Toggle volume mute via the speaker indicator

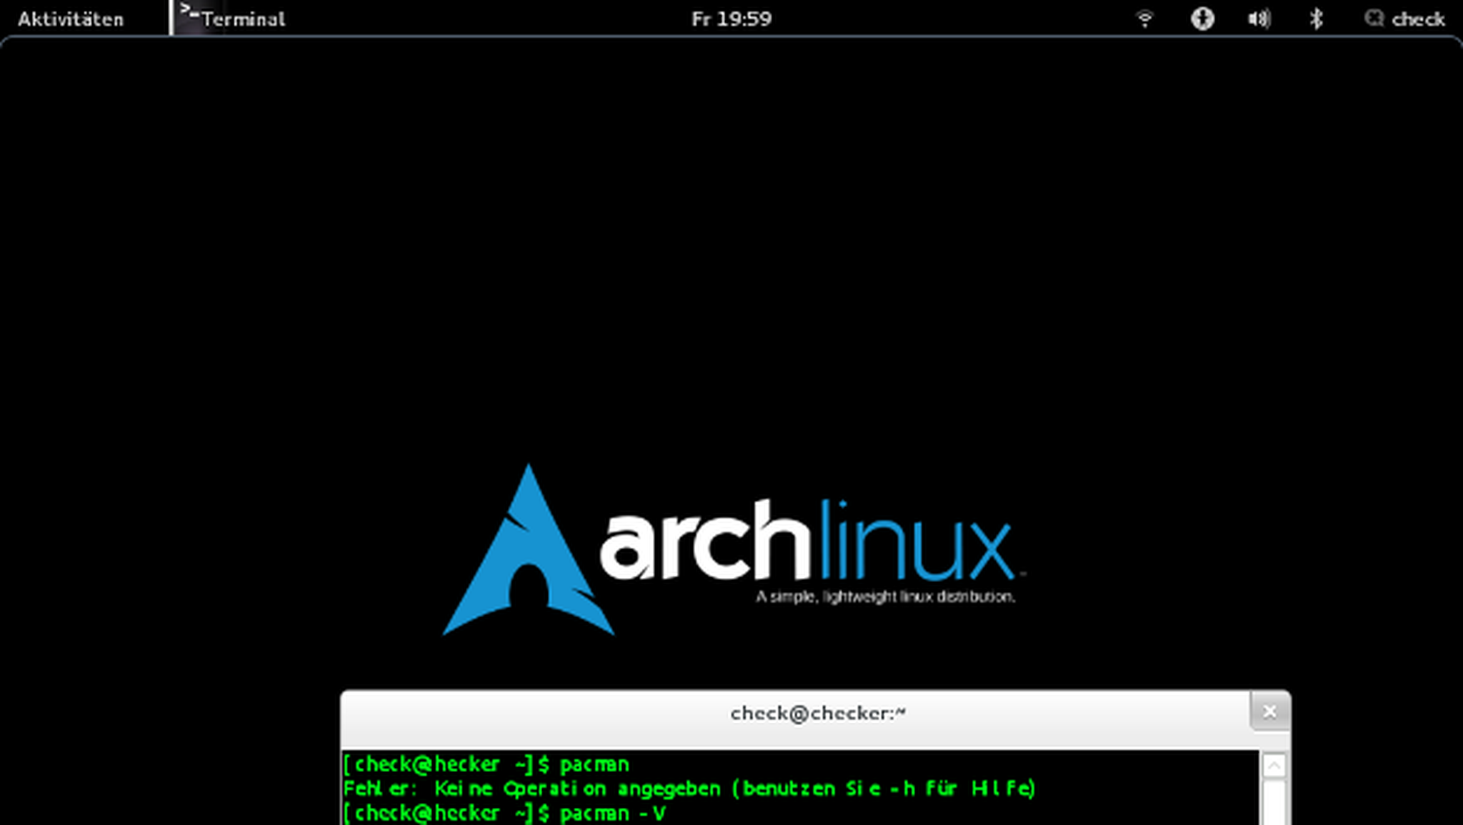click(x=1258, y=19)
